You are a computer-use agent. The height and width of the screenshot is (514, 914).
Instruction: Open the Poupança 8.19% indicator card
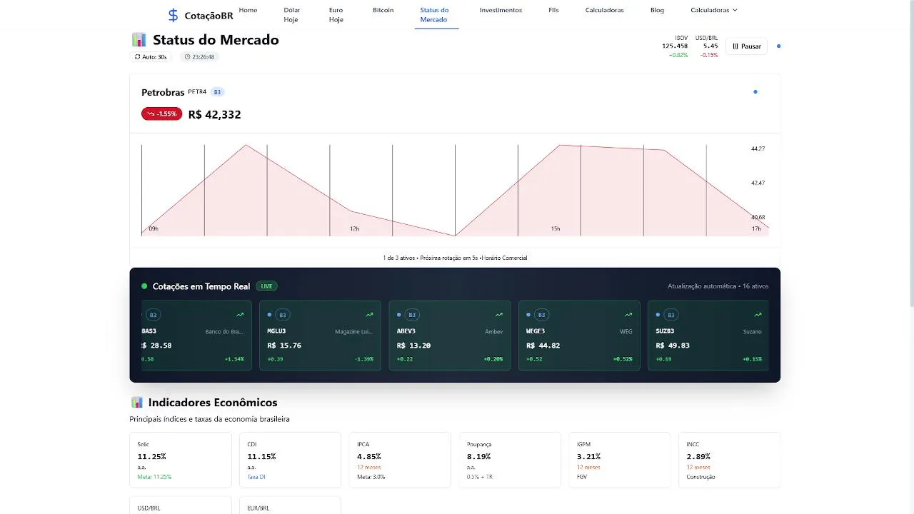[510, 460]
